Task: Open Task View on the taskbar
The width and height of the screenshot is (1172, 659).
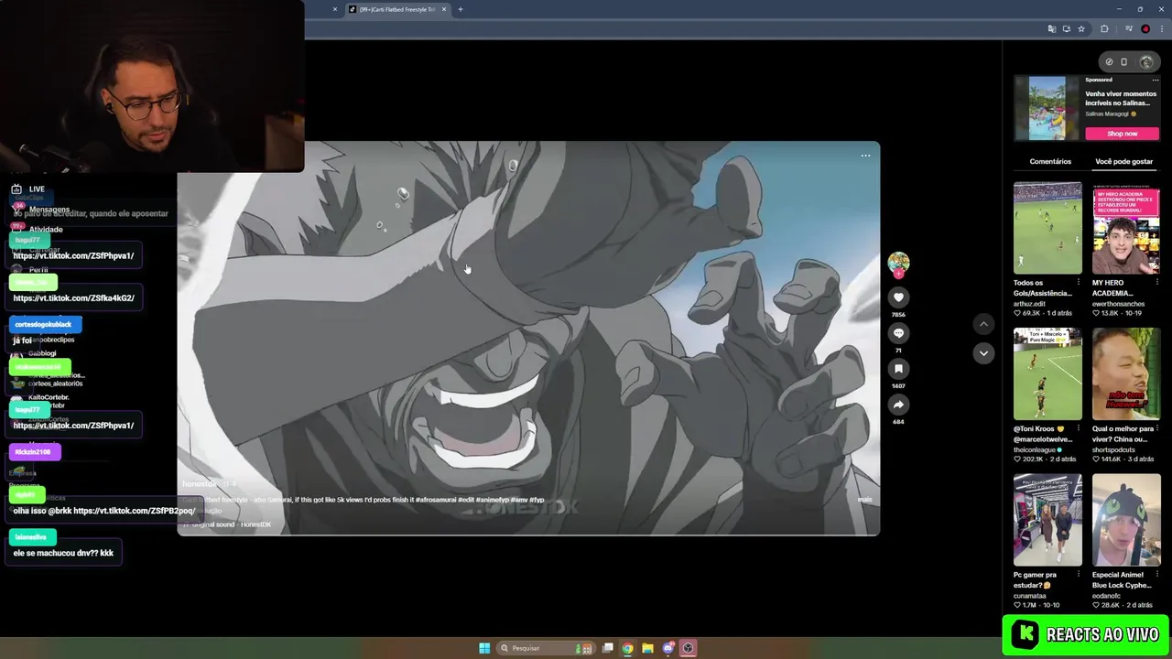Action: point(607,648)
